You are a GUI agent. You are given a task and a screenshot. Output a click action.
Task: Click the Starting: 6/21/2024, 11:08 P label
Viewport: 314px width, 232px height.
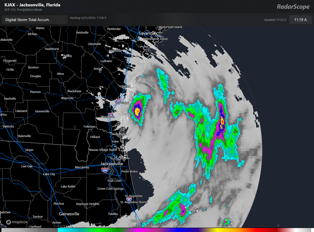click(x=88, y=18)
